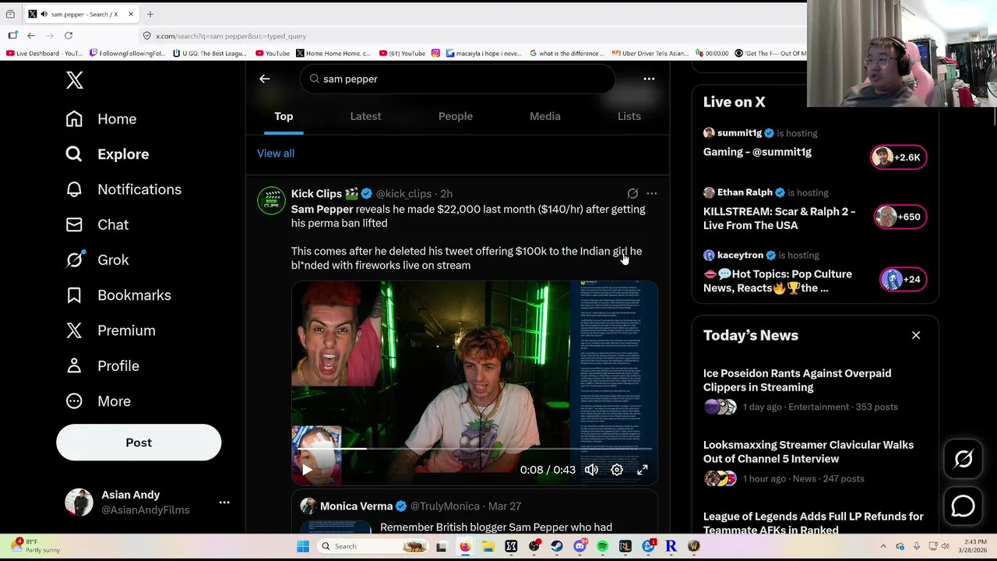Switch to the Top tab
This screenshot has height=561, width=997.
284,116
